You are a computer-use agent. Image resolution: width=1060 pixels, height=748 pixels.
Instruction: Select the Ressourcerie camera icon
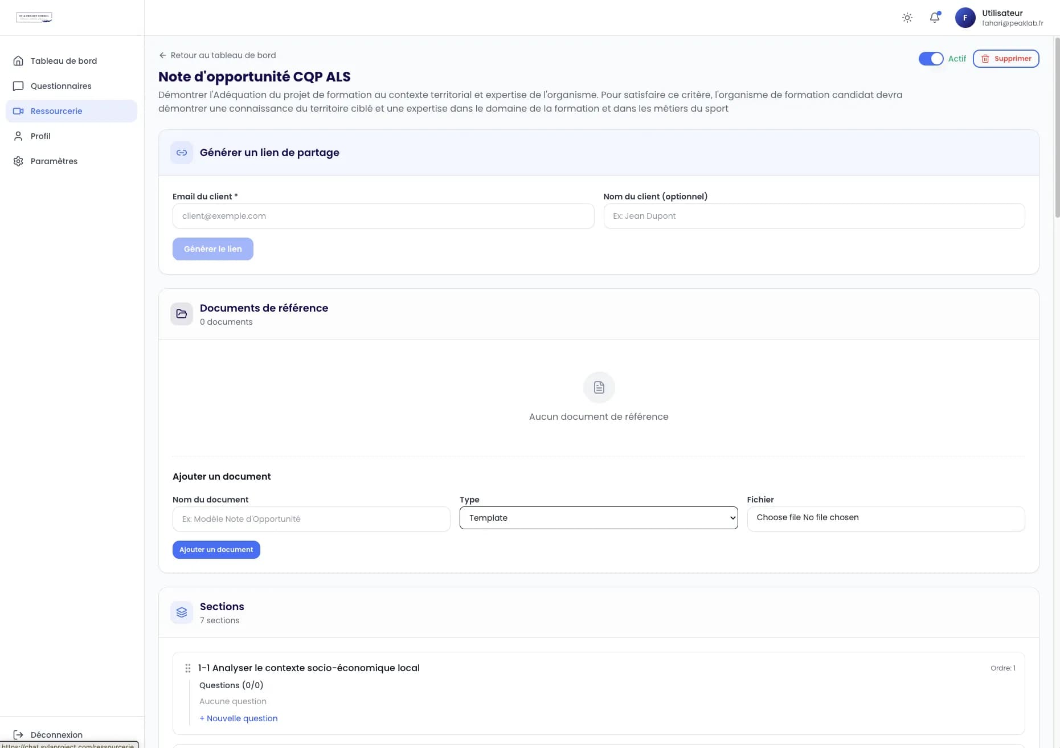click(19, 111)
